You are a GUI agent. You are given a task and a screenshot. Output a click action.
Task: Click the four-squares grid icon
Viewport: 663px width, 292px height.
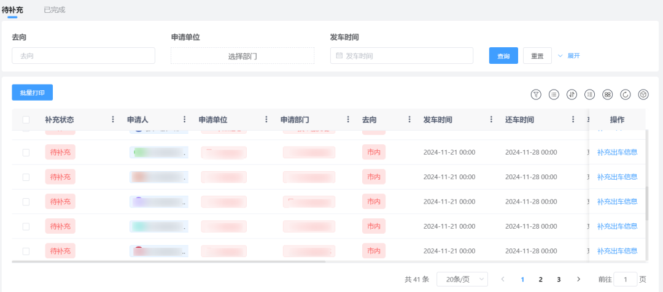pos(607,94)
